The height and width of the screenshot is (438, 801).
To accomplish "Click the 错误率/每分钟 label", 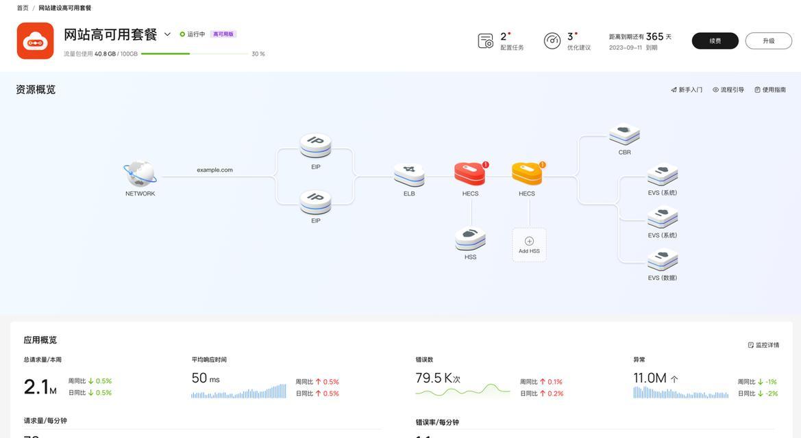I will pos(437,422).
